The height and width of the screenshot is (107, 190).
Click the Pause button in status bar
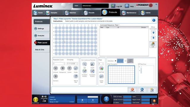93,100
